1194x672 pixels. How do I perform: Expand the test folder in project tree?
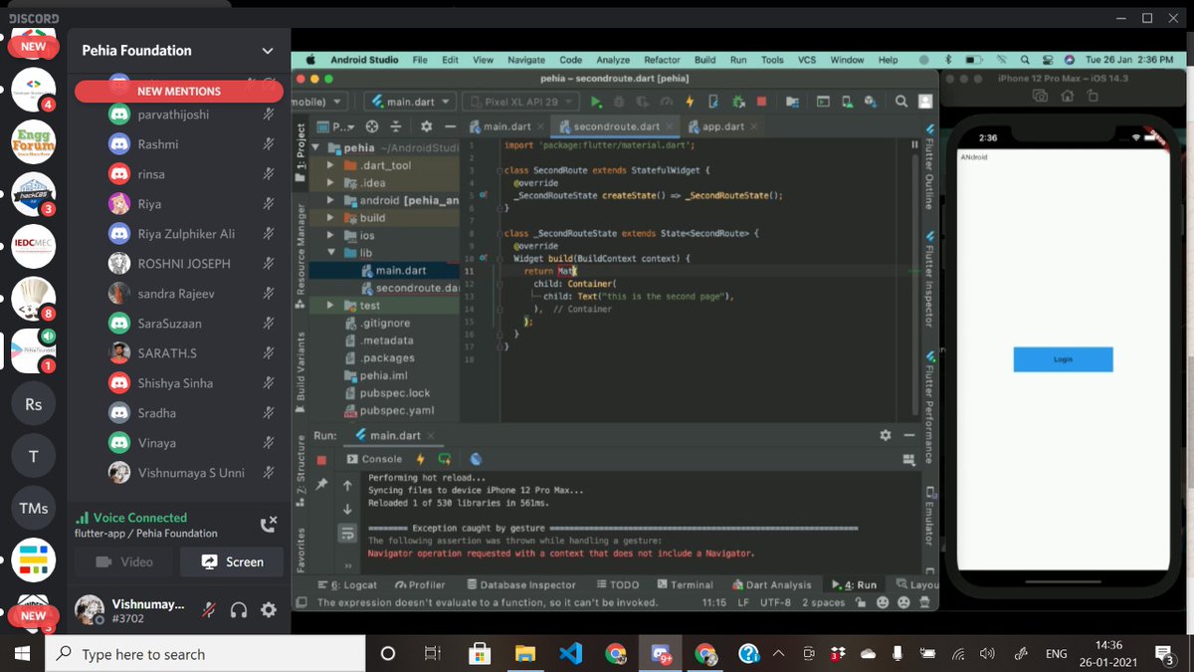tap(330, 306)
